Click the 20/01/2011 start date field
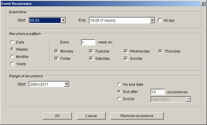Viewport: 207px width, 125px height. coord(47,84)
